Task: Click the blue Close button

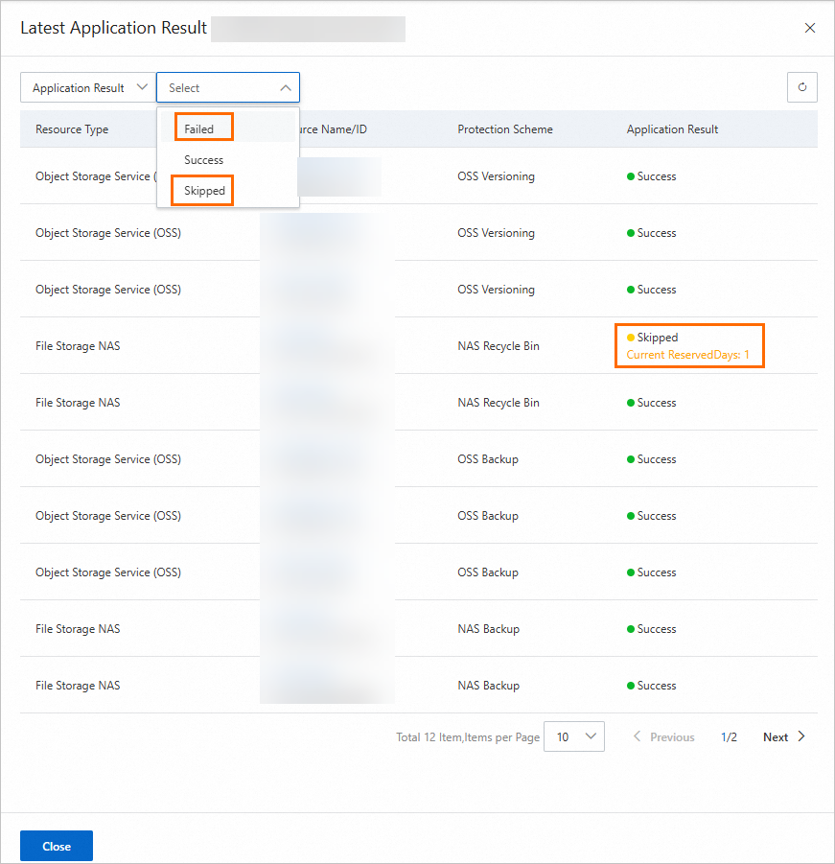Action: 57,847
